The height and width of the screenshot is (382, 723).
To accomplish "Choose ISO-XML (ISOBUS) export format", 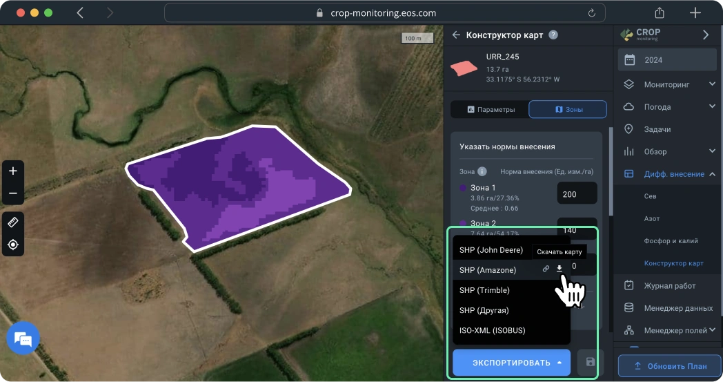I will click(492, 330).
